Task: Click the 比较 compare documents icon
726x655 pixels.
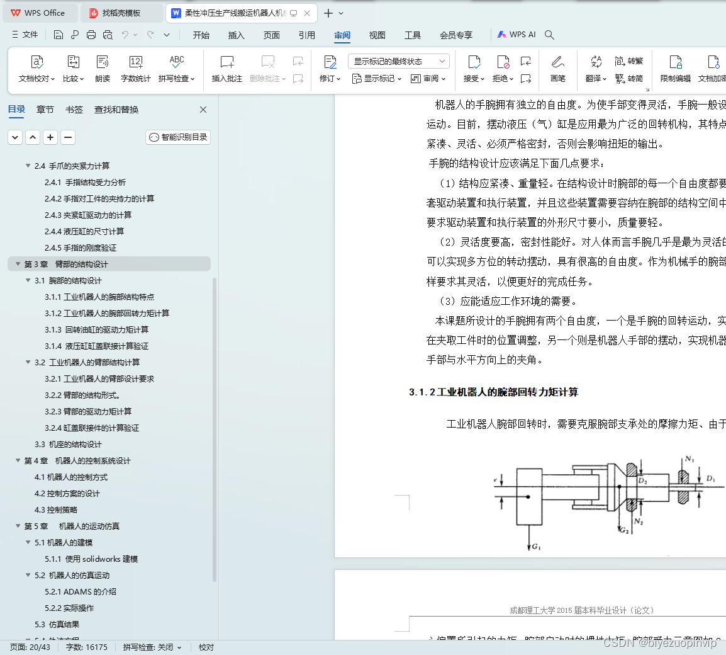Action: click(73, 62)
